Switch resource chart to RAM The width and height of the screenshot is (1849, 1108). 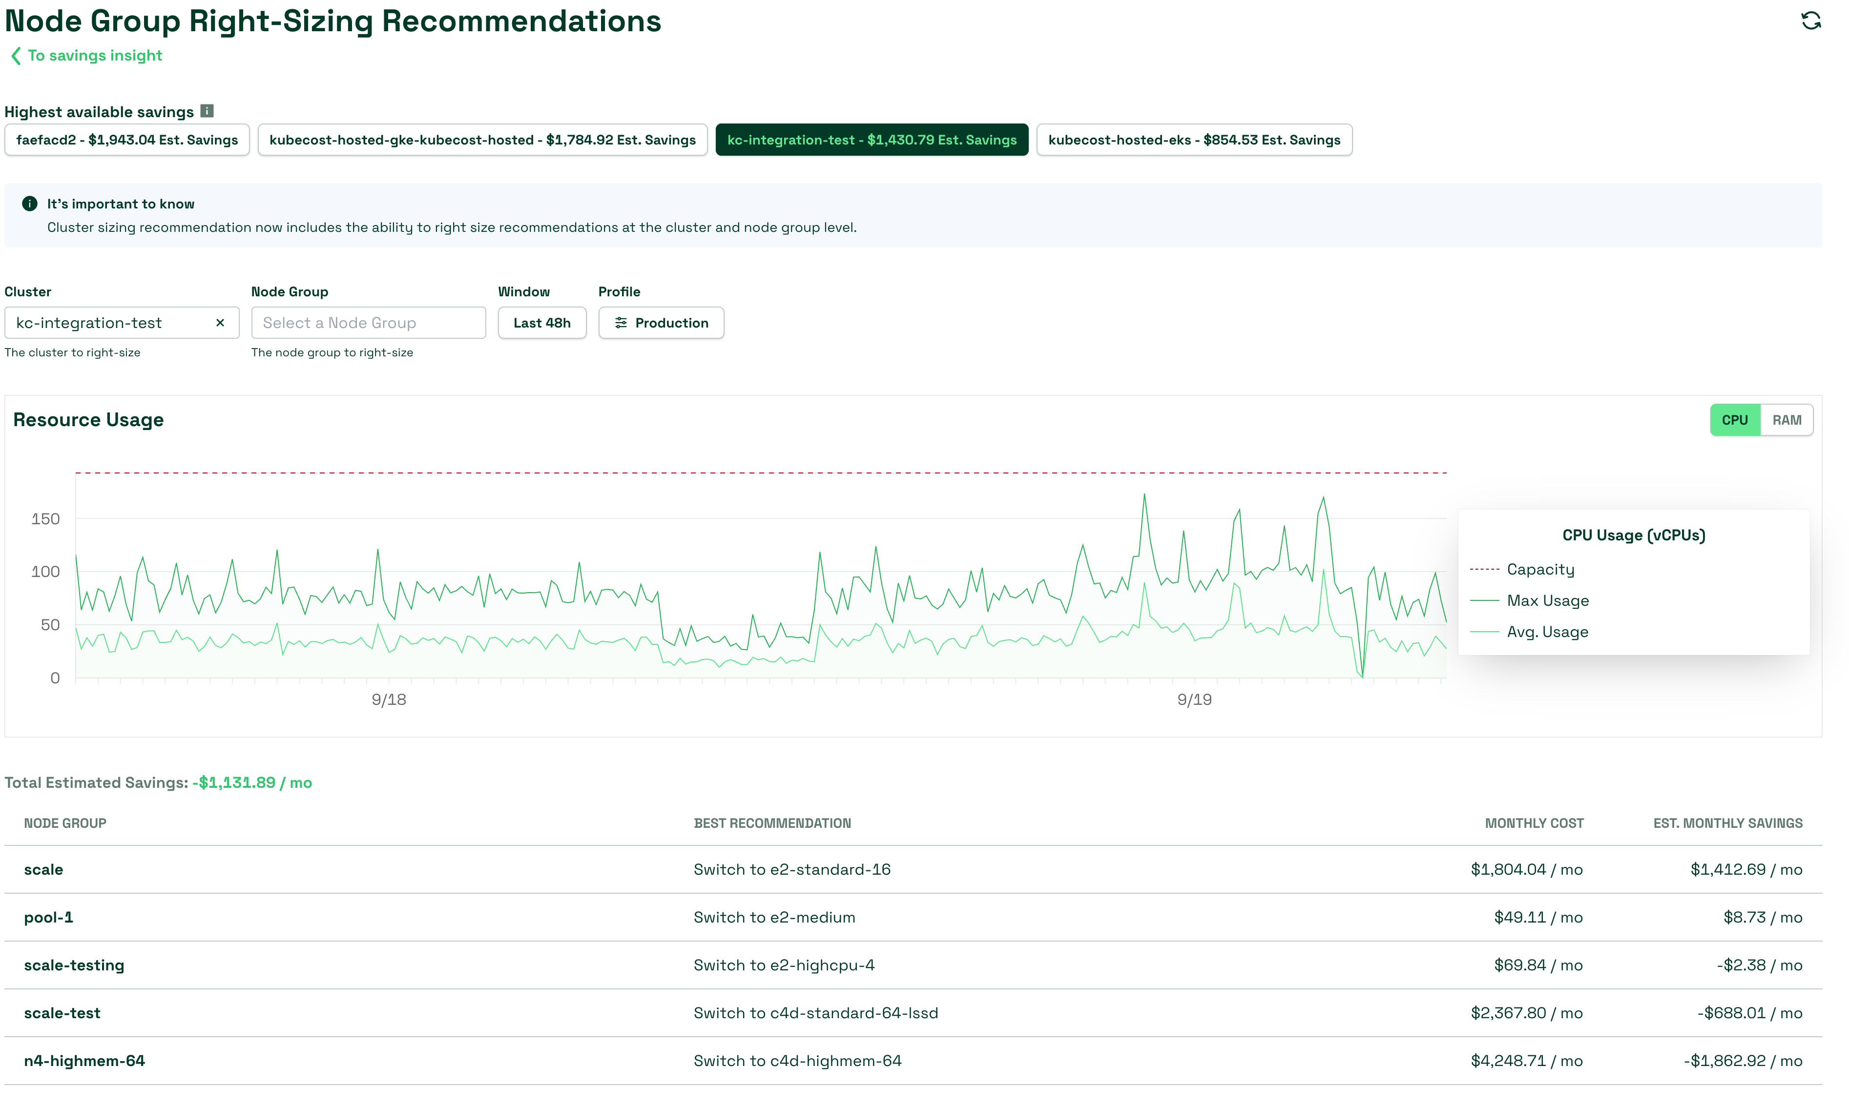[x=1787, y=420]
